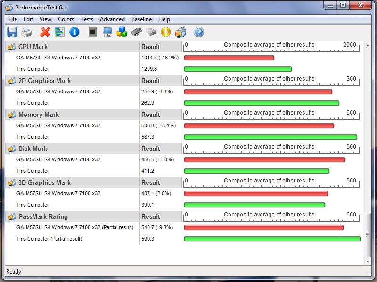Click the 411.2 Disk Mark result
Image resolution: width=377 pixels, height=282 pixels.
pos(148,171)
